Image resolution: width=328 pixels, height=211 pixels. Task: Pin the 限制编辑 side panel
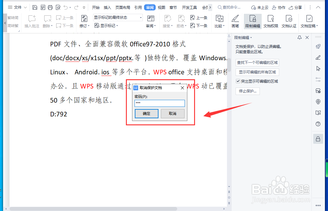click(299, 37)
